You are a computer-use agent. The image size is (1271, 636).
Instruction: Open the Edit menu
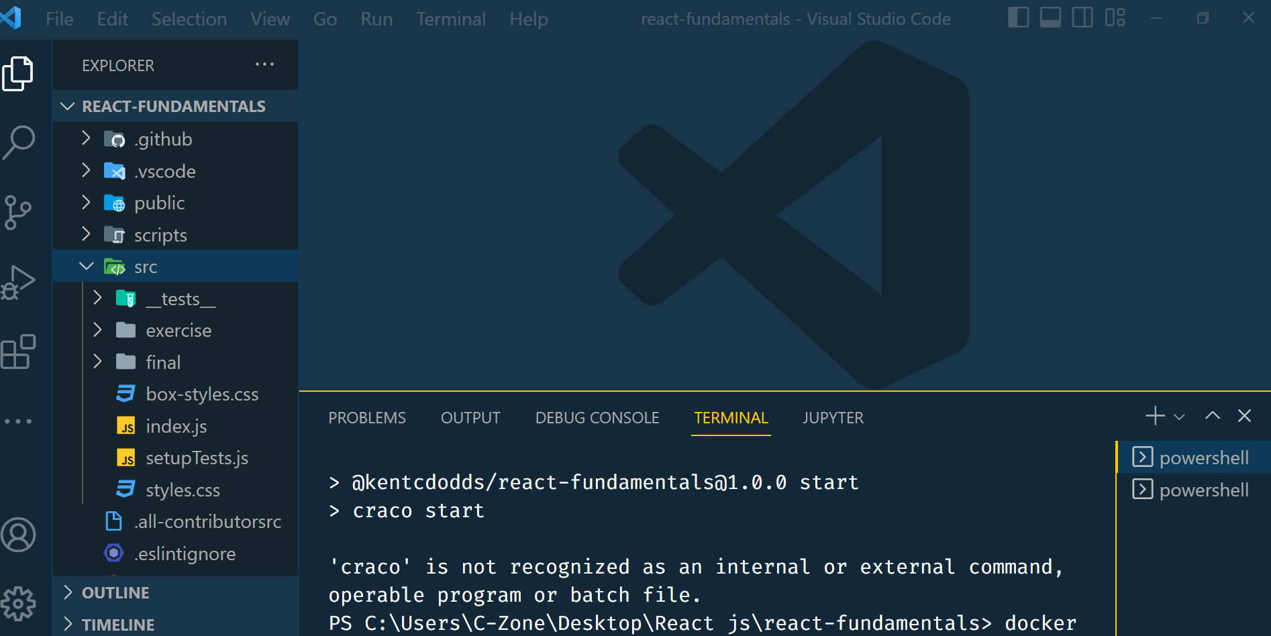(x=113, y=19)
